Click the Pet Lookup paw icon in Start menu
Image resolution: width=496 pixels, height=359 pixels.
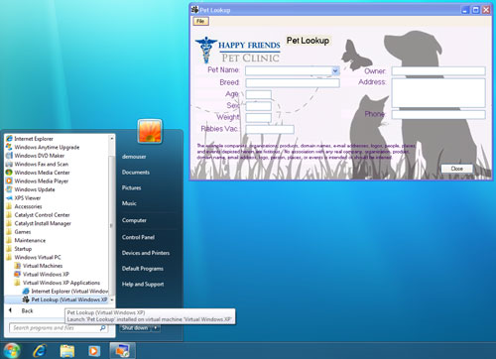tap(26, 299)
